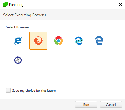
Task: Click the BETA badge on Edge icon
Action: pos(79,41)
